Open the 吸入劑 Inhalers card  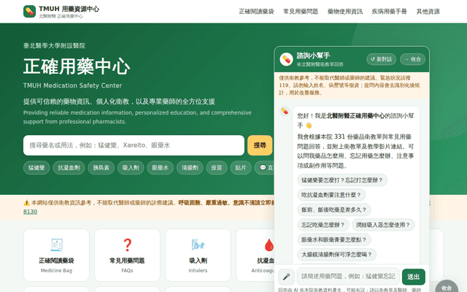tap(198, 255)
